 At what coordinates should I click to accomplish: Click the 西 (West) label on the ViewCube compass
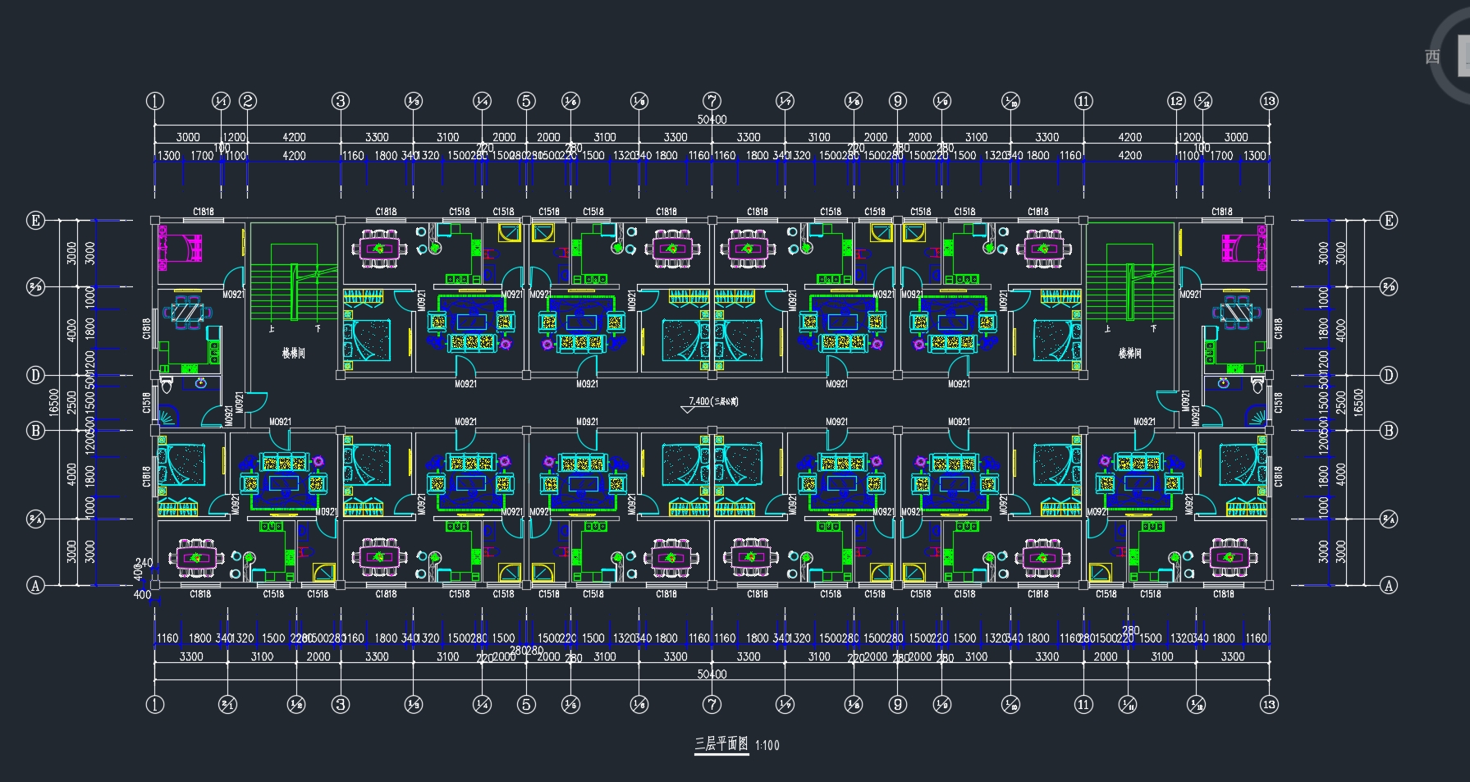[1432, 57]
